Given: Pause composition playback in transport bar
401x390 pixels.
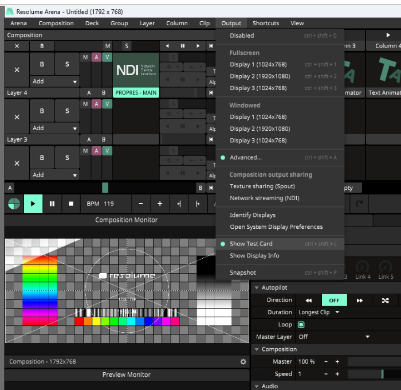Looking at the screenshot, I should 52,204.
